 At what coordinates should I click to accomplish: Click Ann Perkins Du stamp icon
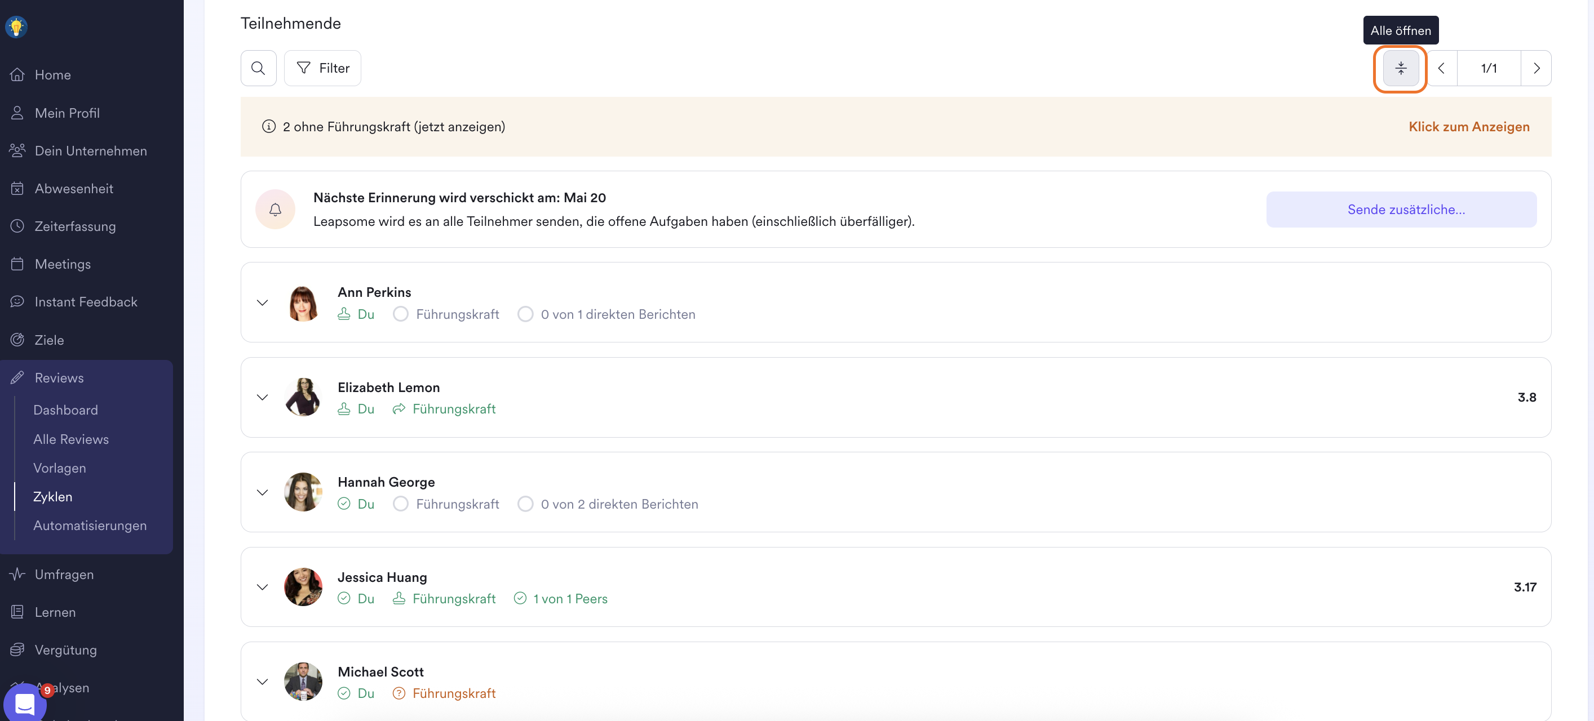pos(344,314)
